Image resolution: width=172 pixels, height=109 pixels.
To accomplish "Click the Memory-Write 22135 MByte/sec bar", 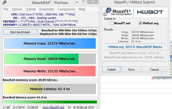I will 50,71.
